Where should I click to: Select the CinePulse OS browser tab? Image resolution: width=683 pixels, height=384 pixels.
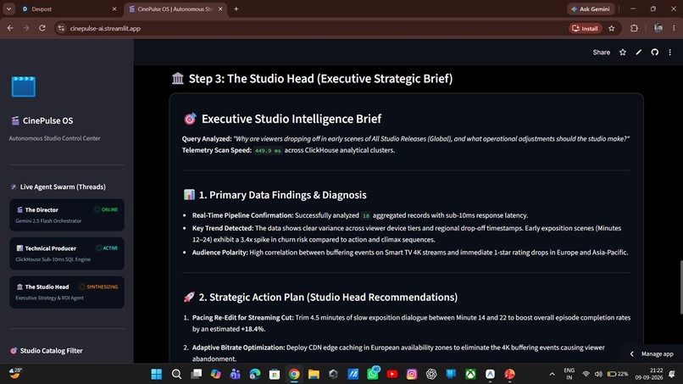click(175, 8)
